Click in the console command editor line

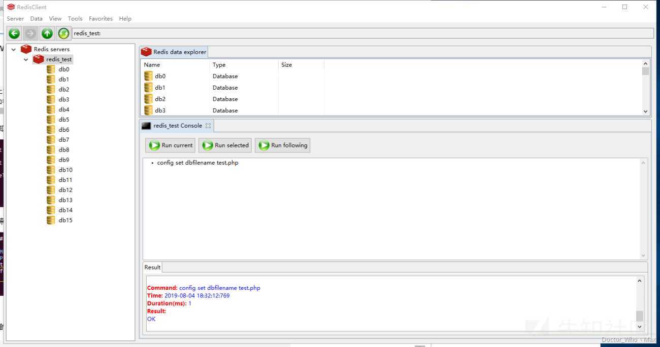tap(197, 163)
